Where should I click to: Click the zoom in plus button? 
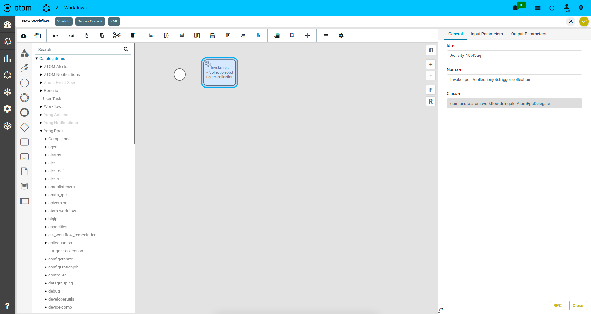tap(431, 65)
